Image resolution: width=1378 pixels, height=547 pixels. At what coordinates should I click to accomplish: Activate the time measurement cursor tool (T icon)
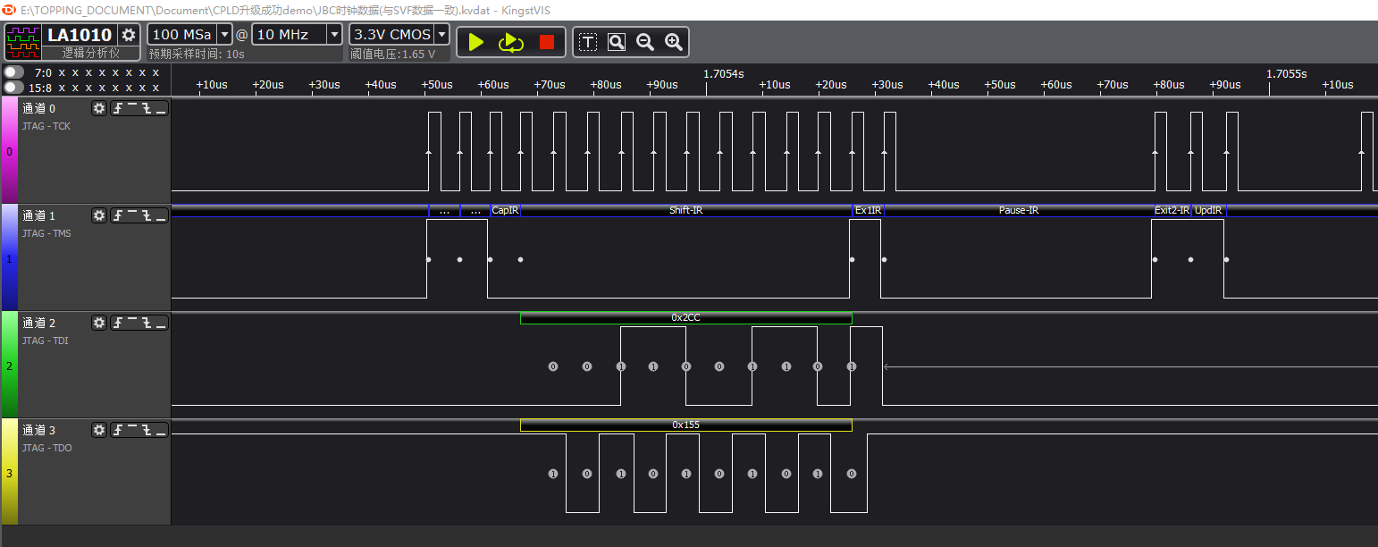(587, 42)
